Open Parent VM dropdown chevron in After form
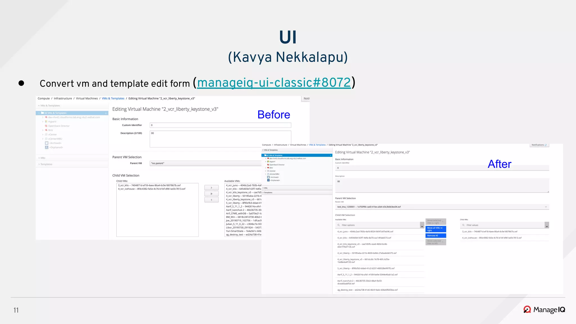Screen dimensions: 576x324 pos(546,207)
